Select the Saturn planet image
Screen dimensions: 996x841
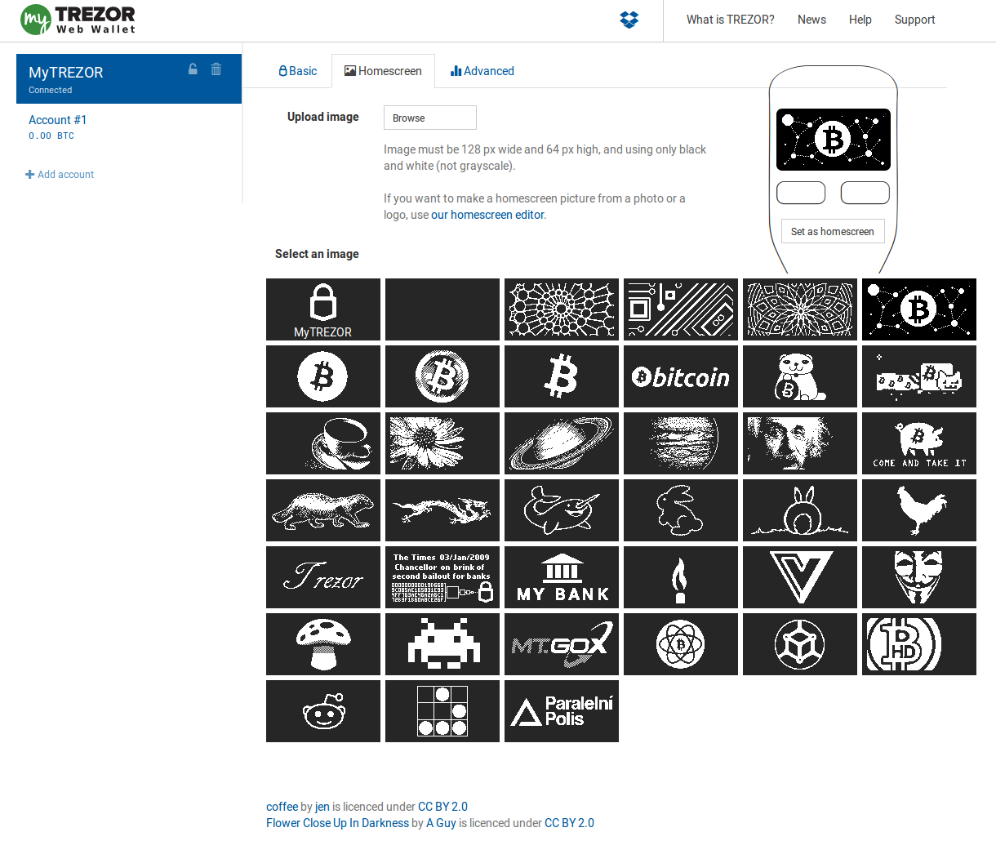point(561,443)
